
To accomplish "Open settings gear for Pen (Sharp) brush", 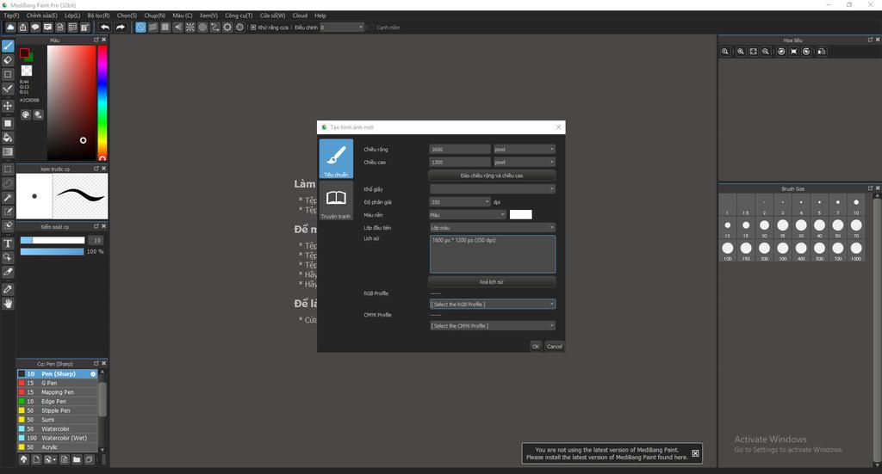I will click(x=93, y=374).
